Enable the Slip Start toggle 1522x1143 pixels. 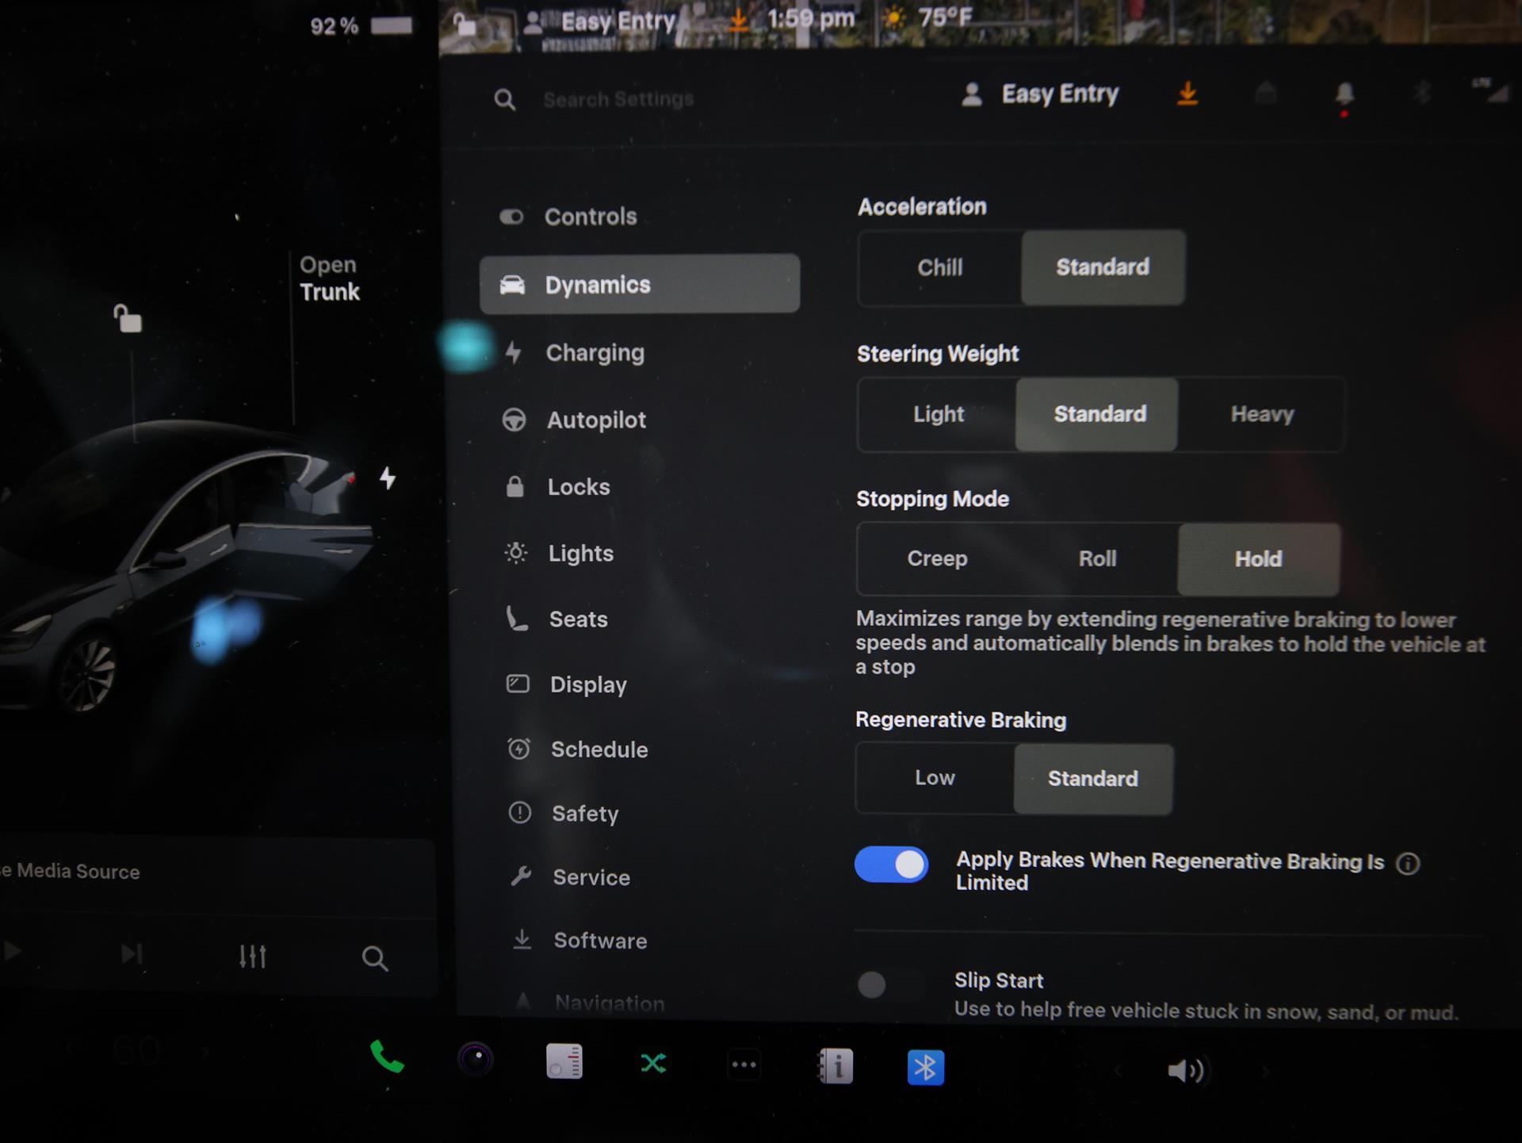click(x=889, y=984)
